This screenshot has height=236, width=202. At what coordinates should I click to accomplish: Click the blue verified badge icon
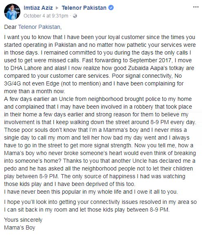point(111,7)
